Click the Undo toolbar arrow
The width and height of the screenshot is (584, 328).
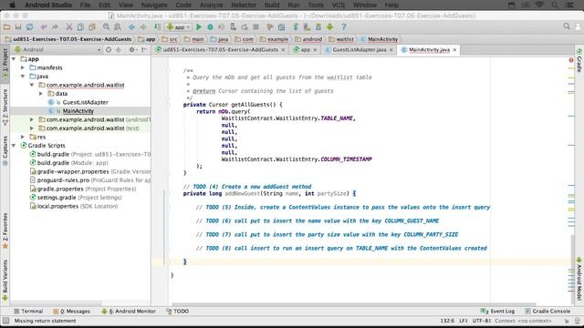pyautogui.click(x=44, y=27)
